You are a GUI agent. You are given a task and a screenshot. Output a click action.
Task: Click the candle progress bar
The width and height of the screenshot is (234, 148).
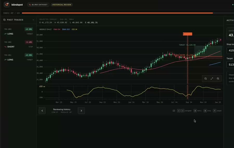point(128,13)
